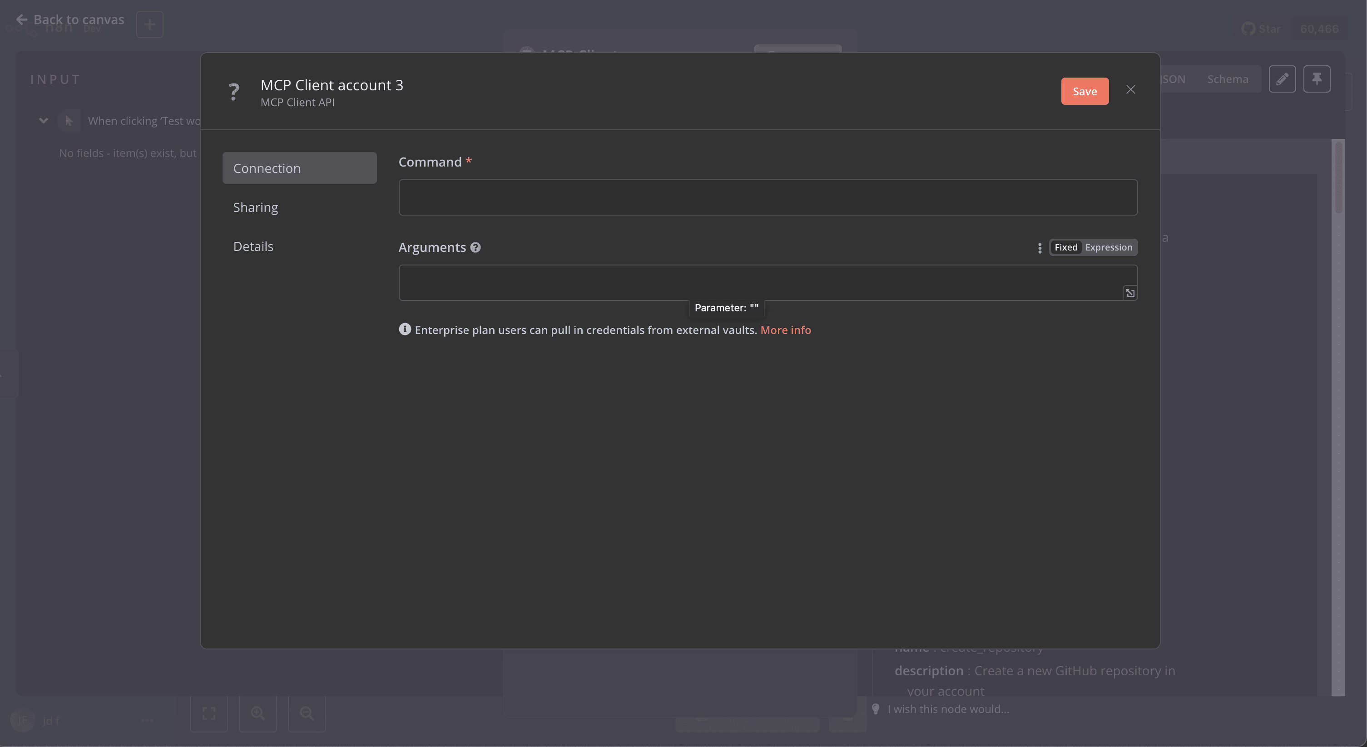Screen dimensions: 1367x747
Task: Zoom in on the canvas
Action: 258,713
